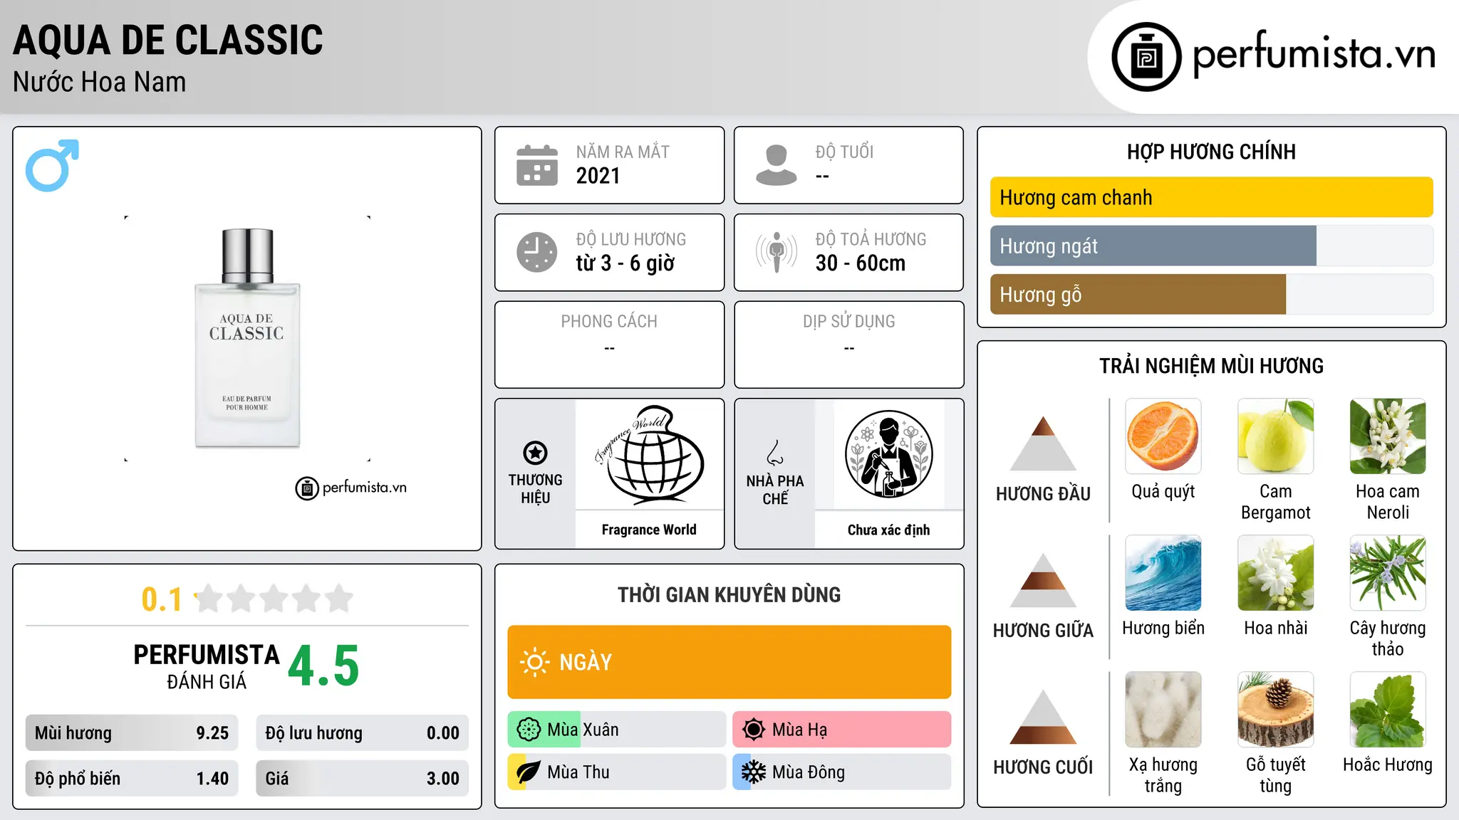The image size is (1459, 820).
Task: Click the perfumista.vn site name in header
Action: 1314,54
